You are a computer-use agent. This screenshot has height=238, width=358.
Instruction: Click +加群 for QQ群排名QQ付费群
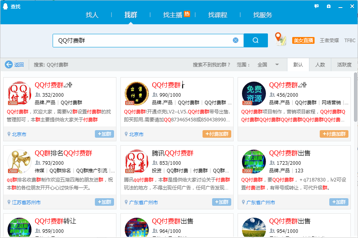(x=104, y=202)
